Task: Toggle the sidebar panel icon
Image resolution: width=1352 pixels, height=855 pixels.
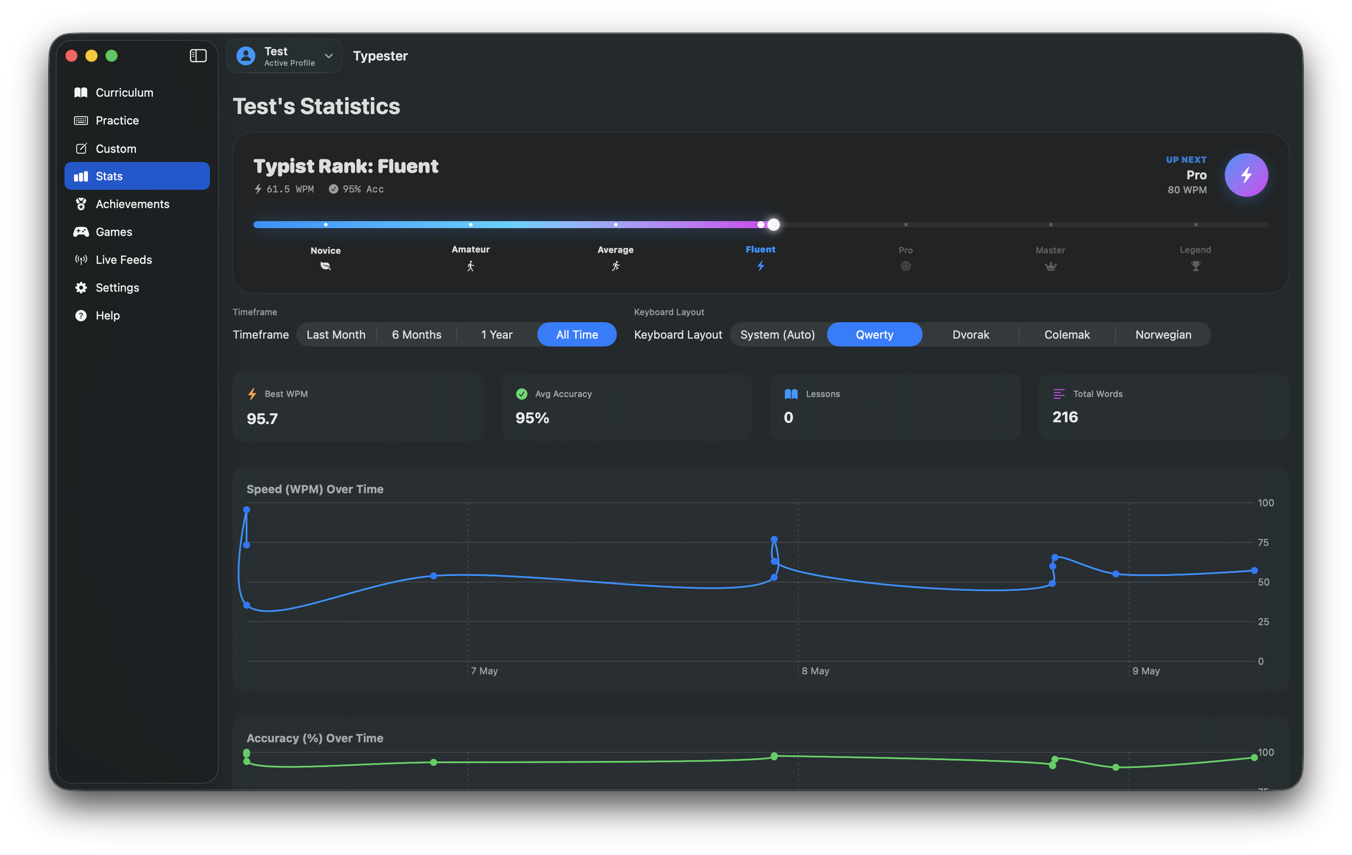Action: coord(198,56)
